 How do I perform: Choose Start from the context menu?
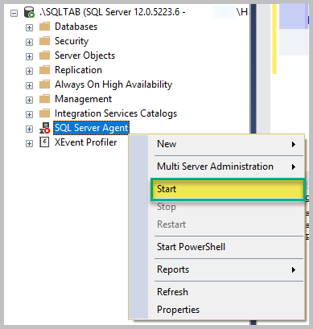tap(228, 189)
